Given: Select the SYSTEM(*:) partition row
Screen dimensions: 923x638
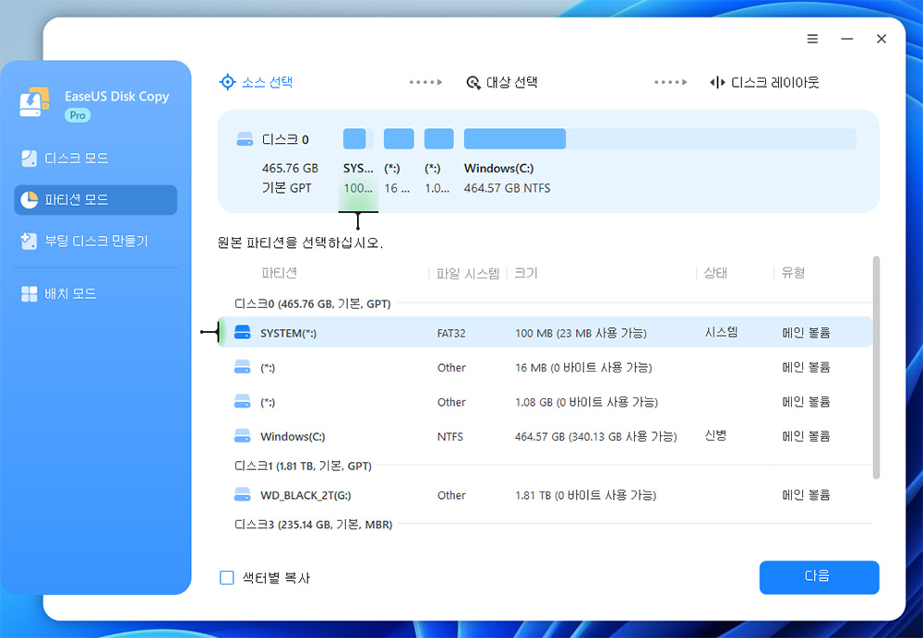Looking at the screenshot, I should tap(545, 332).
